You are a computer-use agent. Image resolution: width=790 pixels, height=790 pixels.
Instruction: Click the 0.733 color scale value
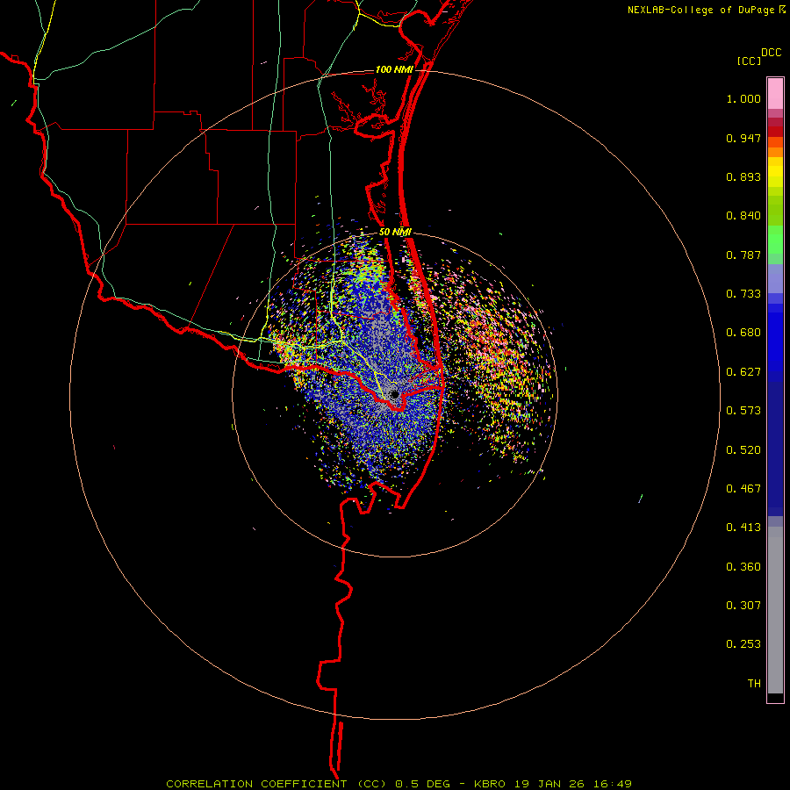coord(743,294)
